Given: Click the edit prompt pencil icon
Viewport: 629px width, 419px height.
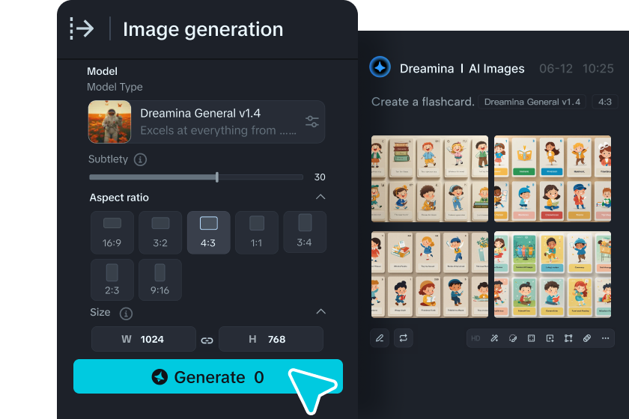Looking at the screenshot, I should point(380,338).
